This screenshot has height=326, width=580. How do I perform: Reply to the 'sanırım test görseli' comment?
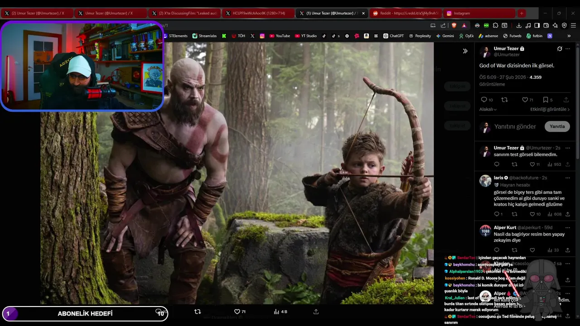tap(497, 164)
